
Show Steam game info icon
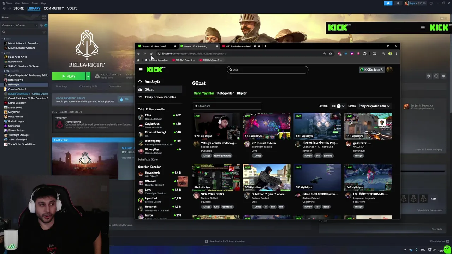tap(436, 76)
